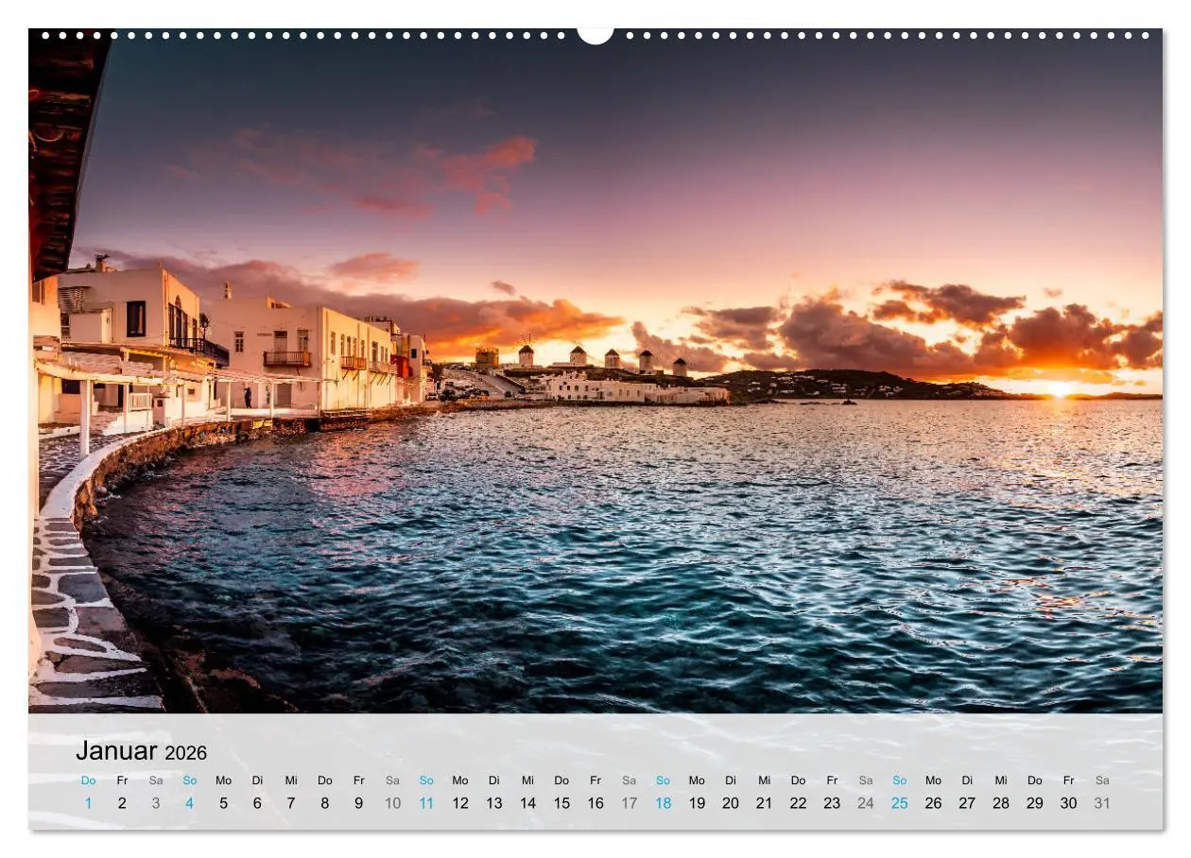Screen dimensions: 1191x858
Task: Click the blue Sunday date 4
Action: tap(191, 804)
